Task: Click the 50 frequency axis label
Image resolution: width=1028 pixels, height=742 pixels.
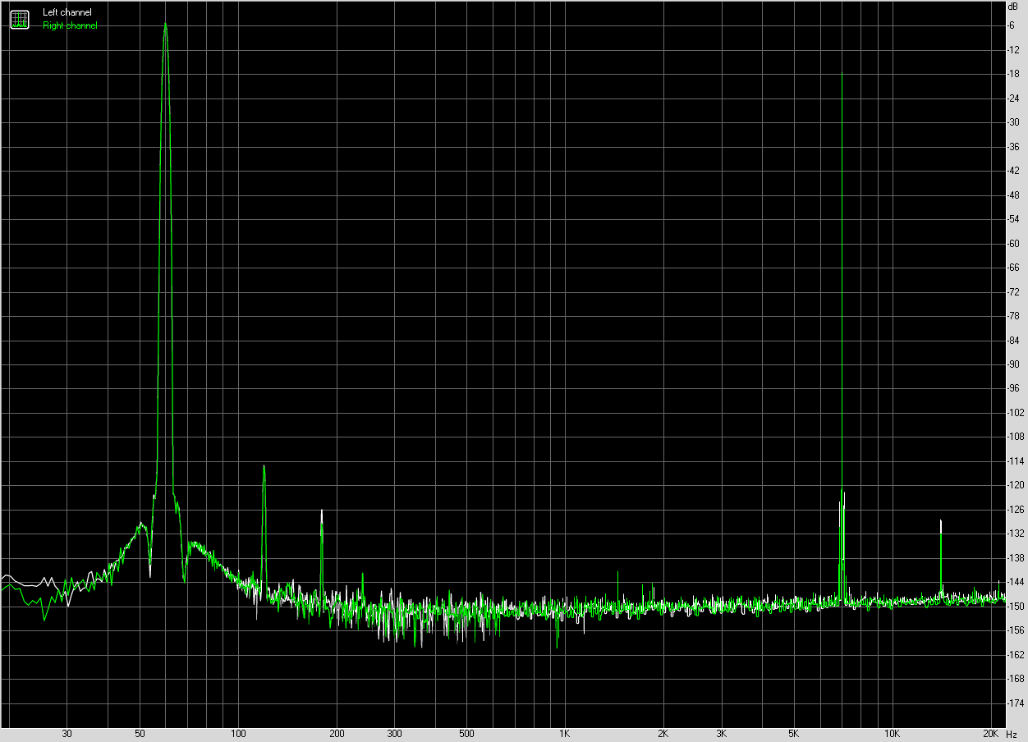Action: (x=140, y=734)
